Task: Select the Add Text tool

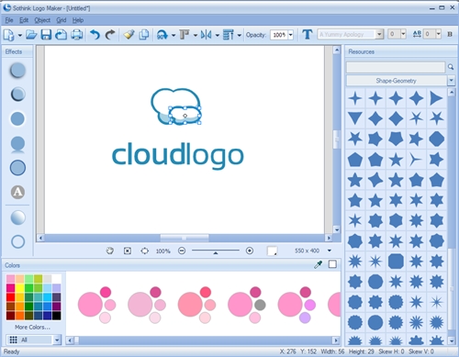Action: pos(308,34)
